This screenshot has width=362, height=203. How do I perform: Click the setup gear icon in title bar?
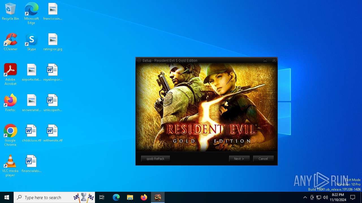[x=139, y=60]
